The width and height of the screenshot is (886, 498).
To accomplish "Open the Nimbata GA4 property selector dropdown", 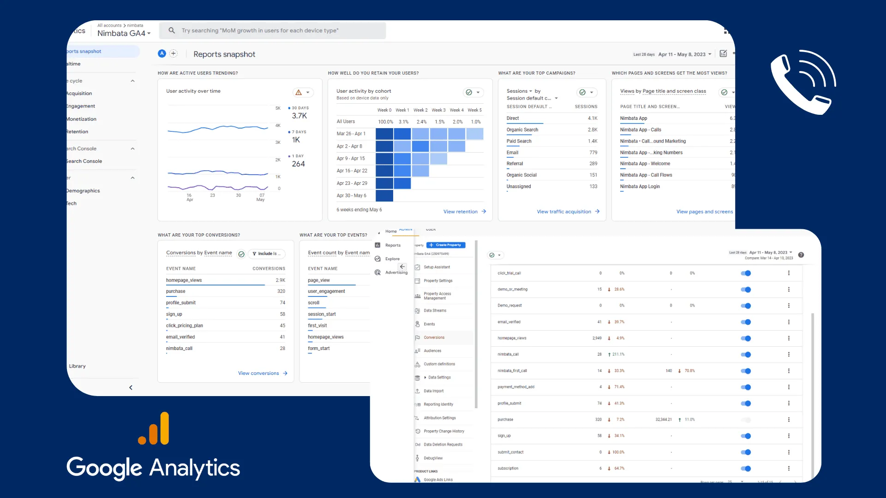I will [x=124, y=33].
